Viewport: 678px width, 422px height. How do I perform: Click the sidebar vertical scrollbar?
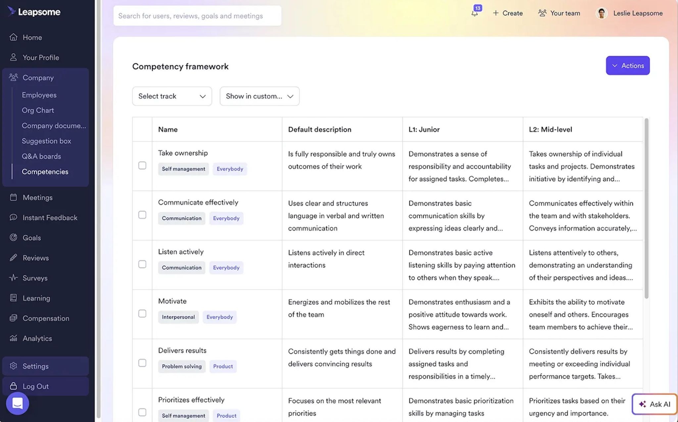[x=98, y=209]
